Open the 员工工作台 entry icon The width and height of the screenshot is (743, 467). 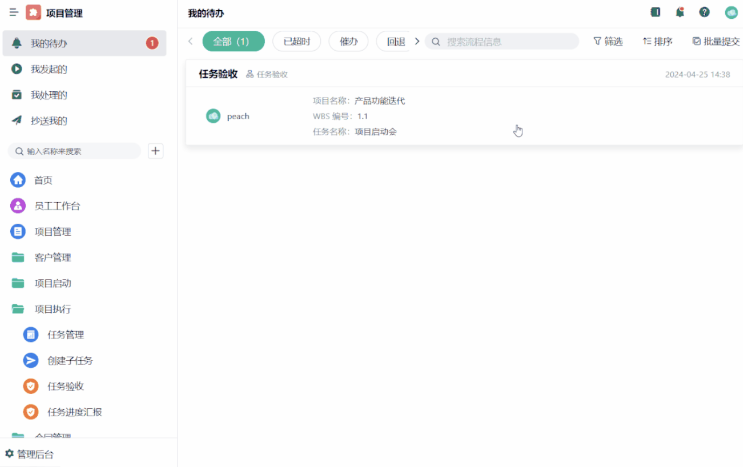(x=19, y=205)
